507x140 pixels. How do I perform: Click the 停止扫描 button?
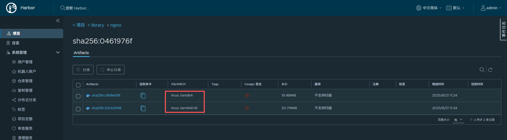click(110, 70)
